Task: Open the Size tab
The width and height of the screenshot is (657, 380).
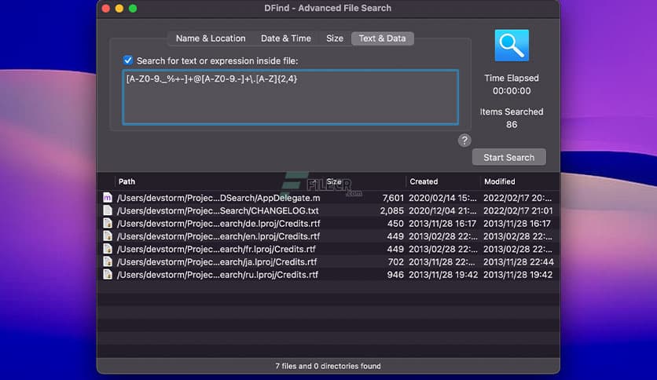Action: pyautogui.click(x=334, y=38)
